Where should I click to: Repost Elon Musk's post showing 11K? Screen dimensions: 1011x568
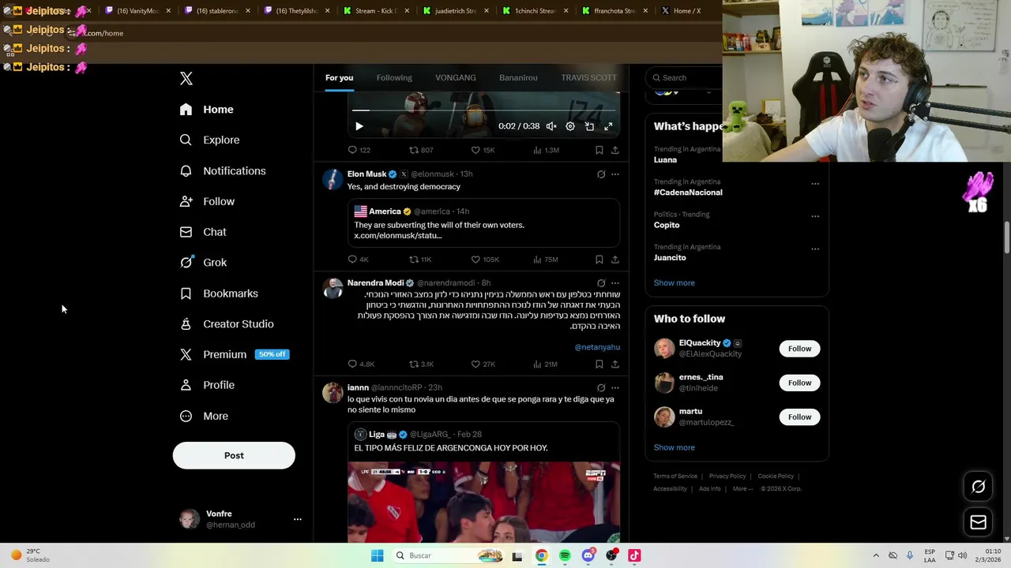[x=420, y=260]
